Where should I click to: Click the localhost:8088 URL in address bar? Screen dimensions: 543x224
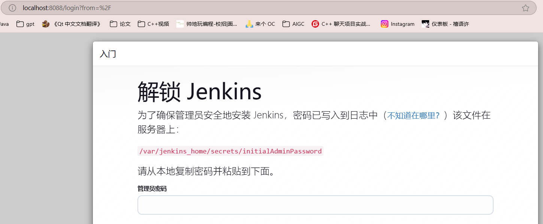coord(67,8)
